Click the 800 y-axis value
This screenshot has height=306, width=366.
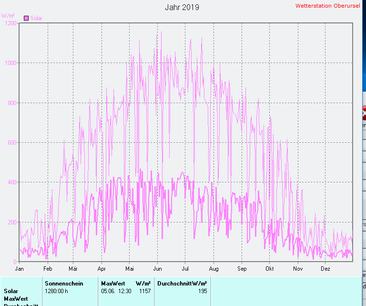pyautogui.click(x=12, y=103)
